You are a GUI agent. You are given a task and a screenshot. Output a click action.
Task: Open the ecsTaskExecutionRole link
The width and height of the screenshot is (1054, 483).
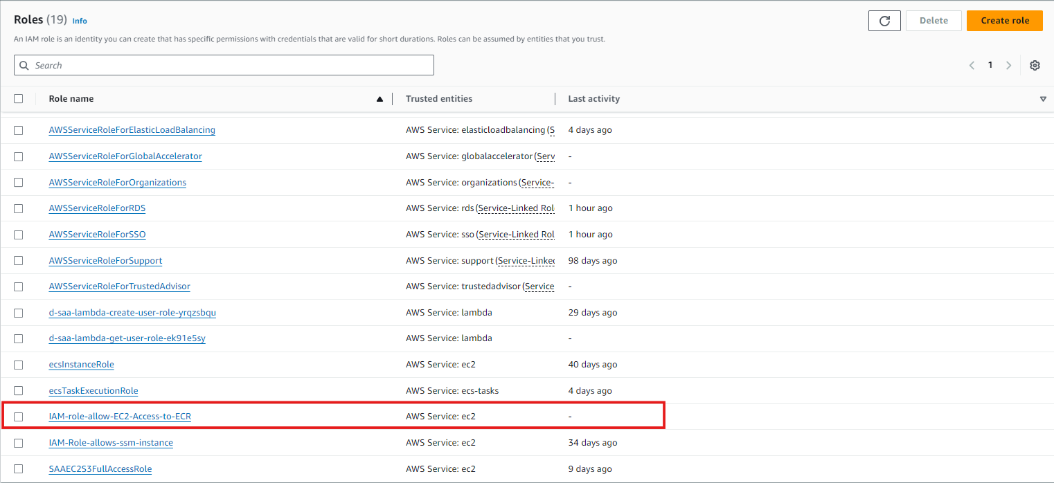[x=93, y=391]
